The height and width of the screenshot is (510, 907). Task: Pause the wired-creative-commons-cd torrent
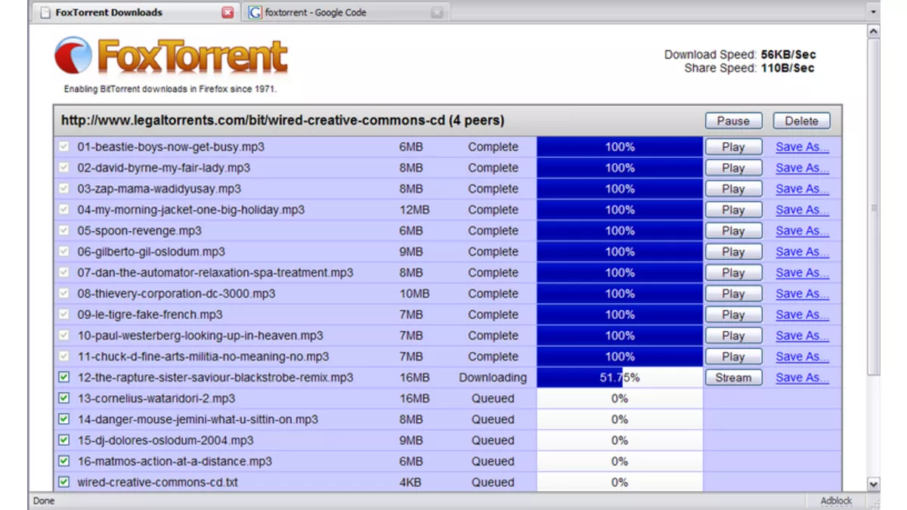[x=732, y=120]
